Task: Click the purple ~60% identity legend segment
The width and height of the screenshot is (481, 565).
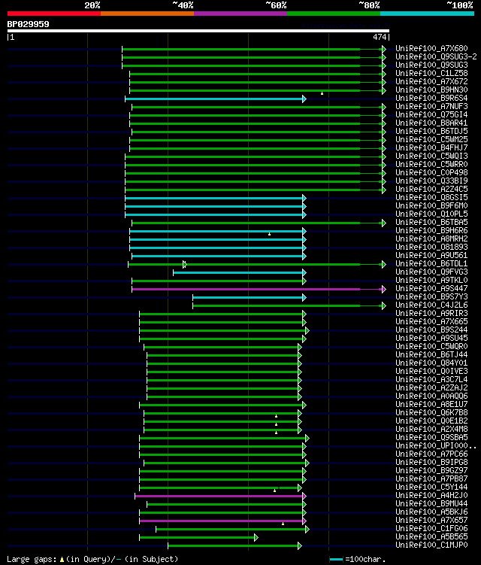Action: (x=240, y=14)
